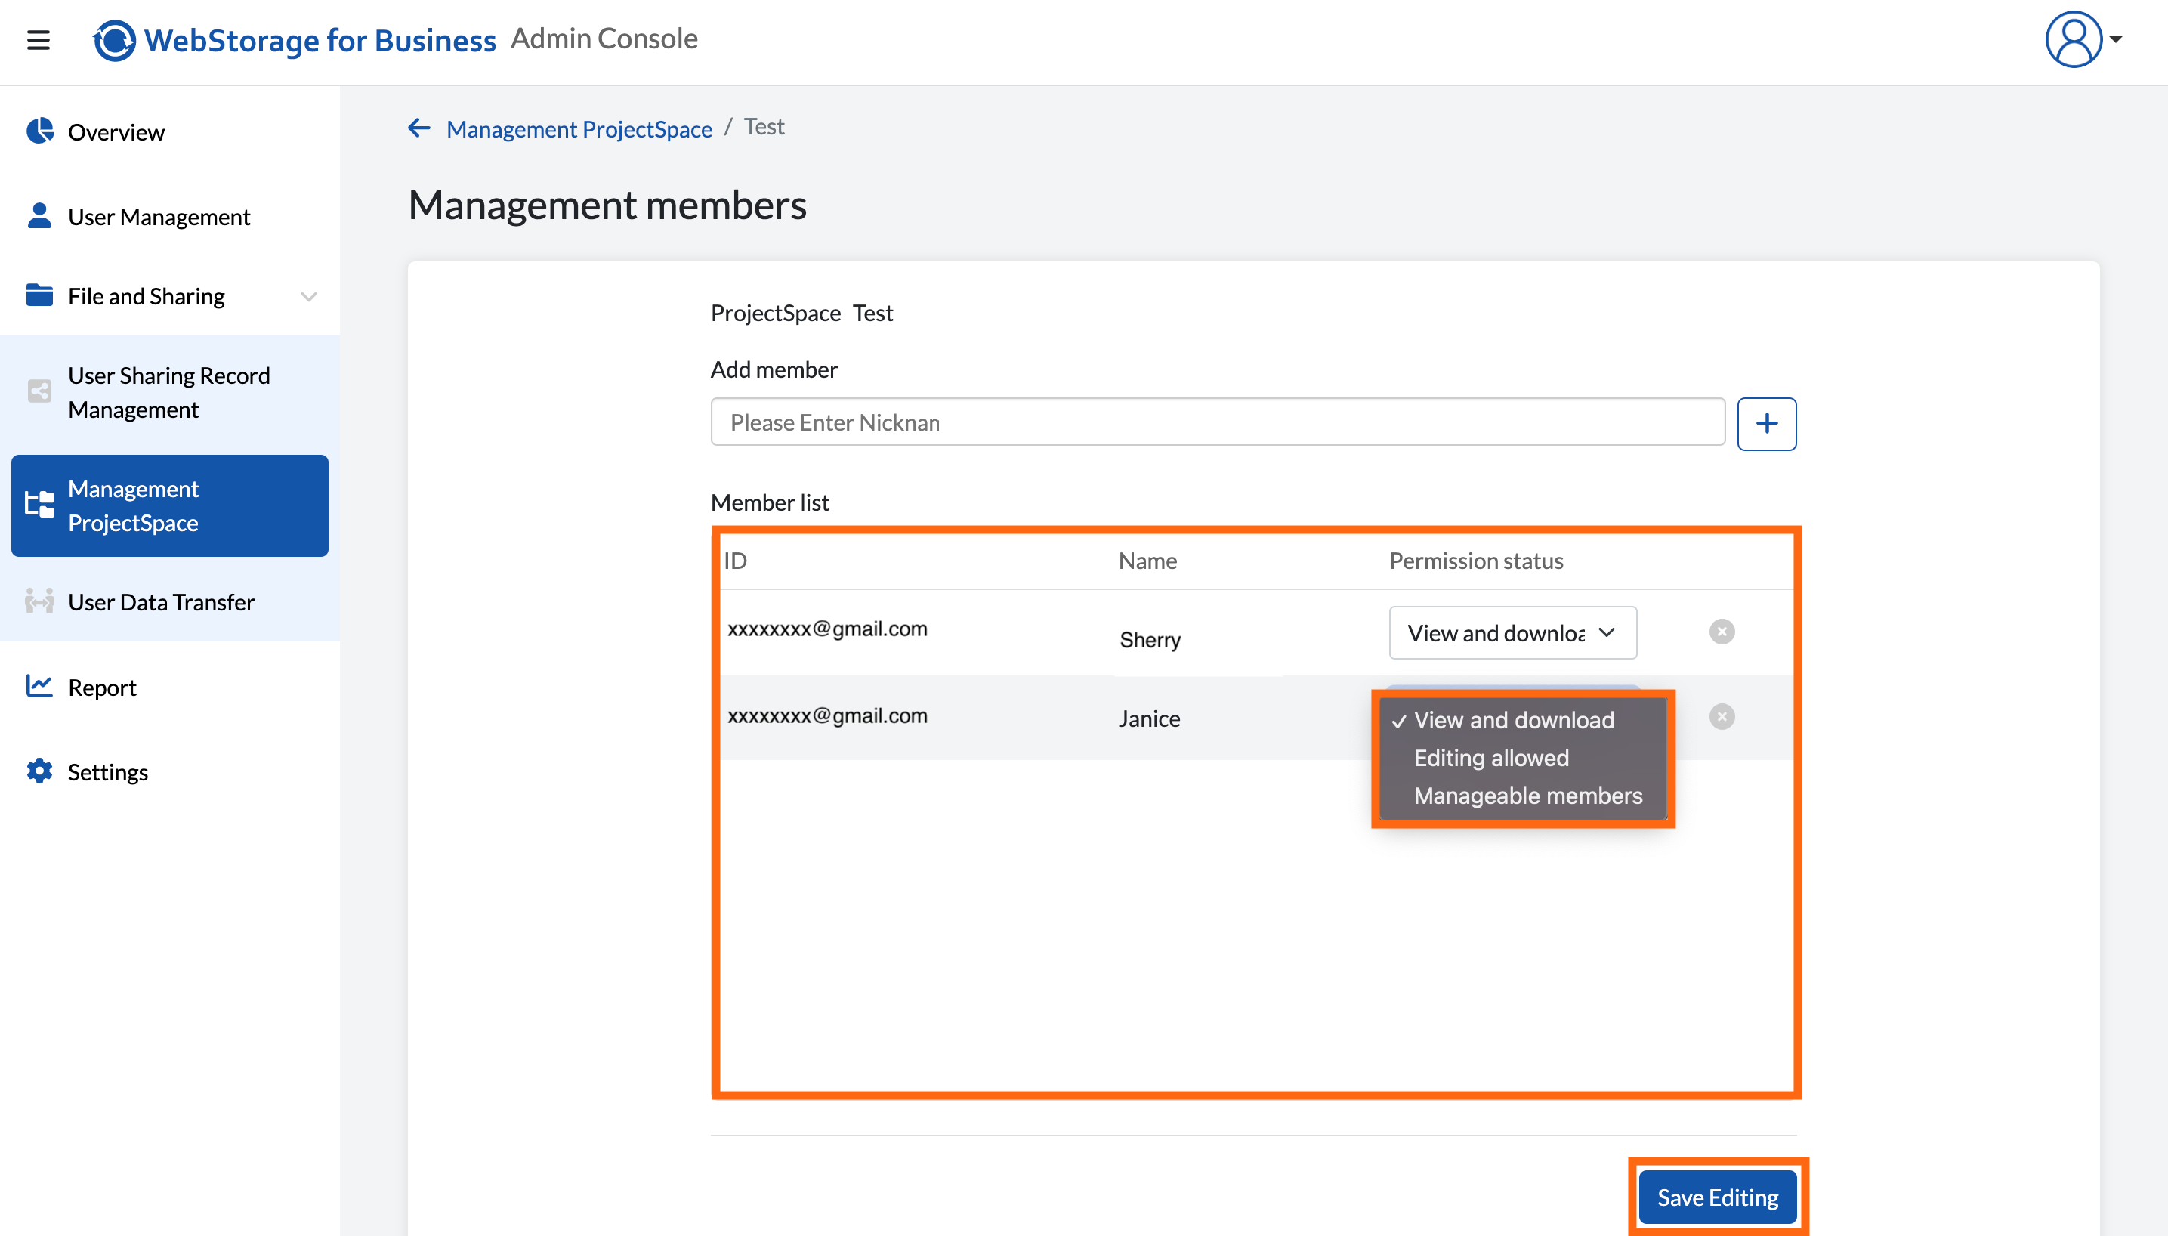Select File and Sharing menu label
2168x1236 pixels.
click(146, 296)
